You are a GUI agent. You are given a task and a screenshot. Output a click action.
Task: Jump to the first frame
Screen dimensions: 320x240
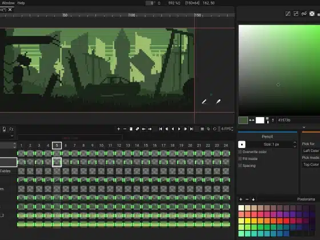click(161, 129)
